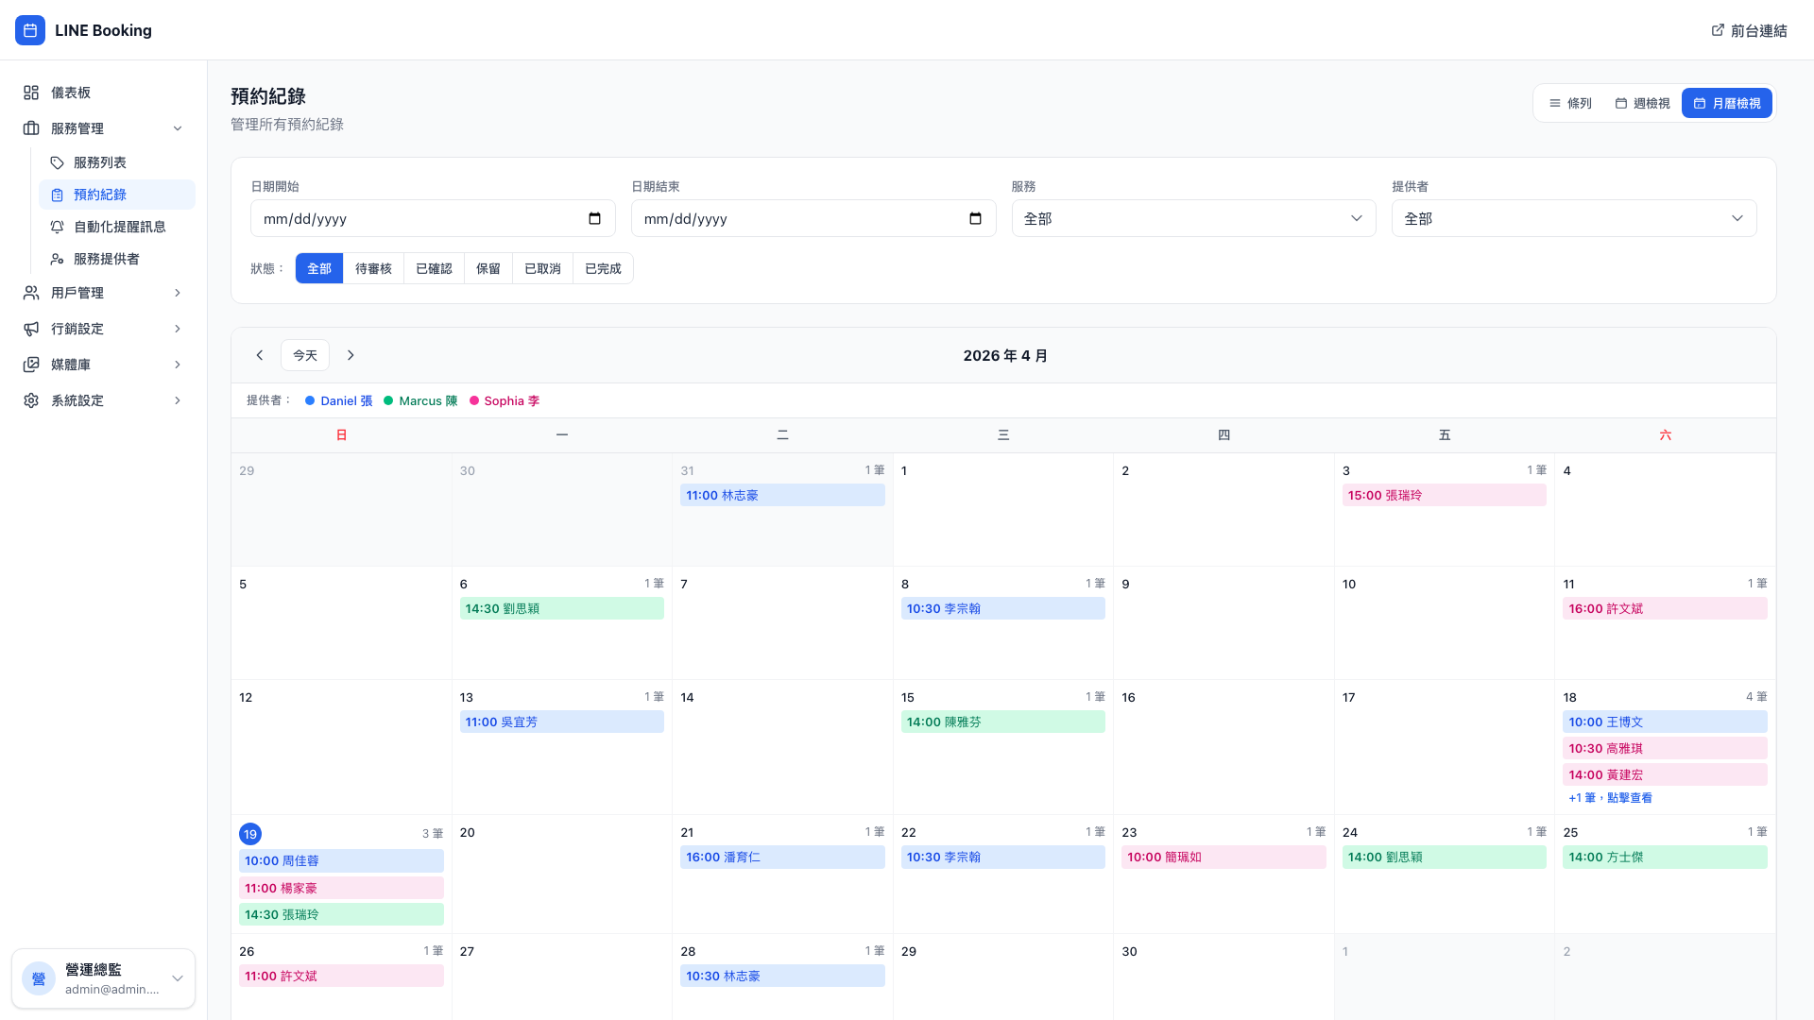Click the +1 筆，點擊查看 link
Viewport: 1814px width, 1020px height.
(x=1610, y=798)
